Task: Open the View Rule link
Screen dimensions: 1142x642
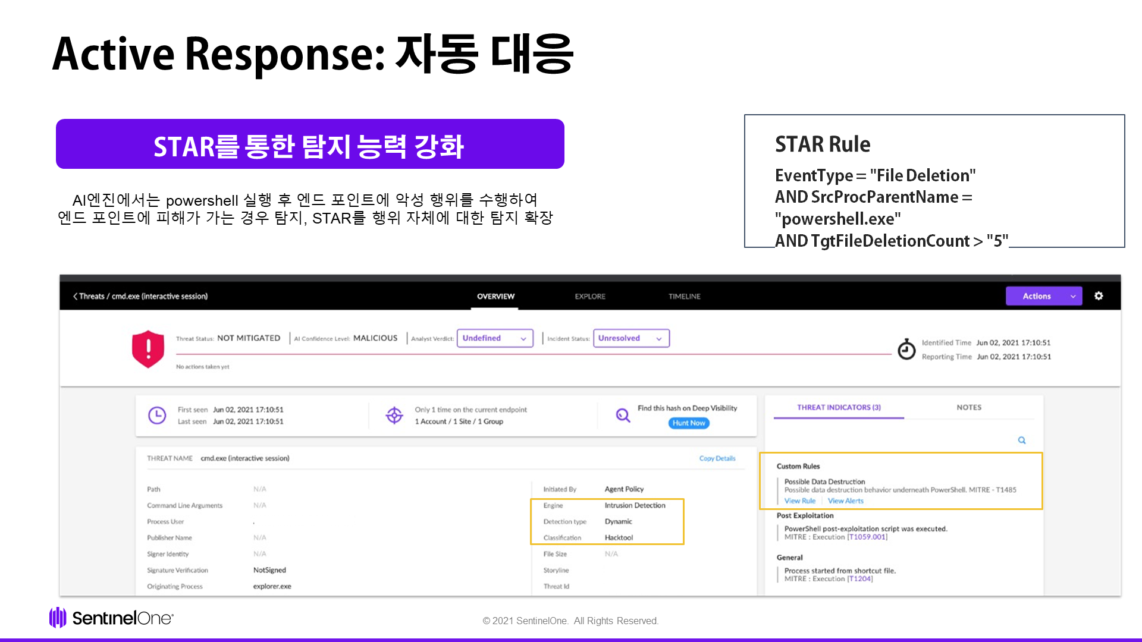Action: [799, 501]
